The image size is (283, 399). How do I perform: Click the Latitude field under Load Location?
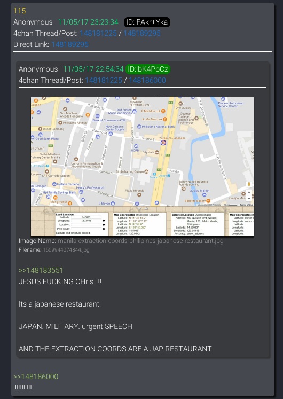(x=86, y=217)
